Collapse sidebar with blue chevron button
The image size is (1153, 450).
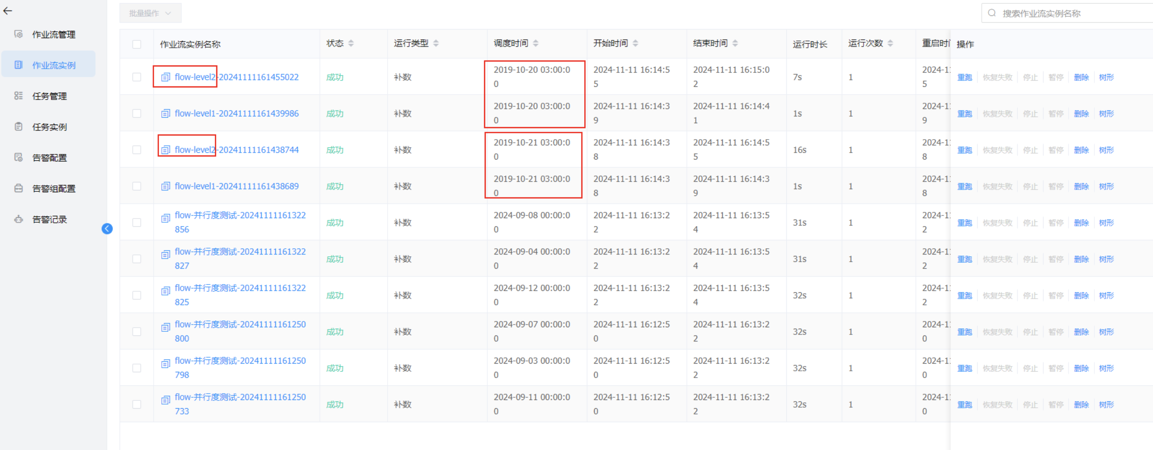(x=107, y=229)
